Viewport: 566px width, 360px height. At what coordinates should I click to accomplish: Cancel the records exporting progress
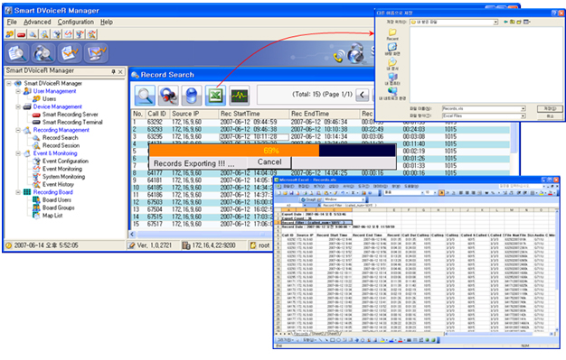(x=269, y=162)
